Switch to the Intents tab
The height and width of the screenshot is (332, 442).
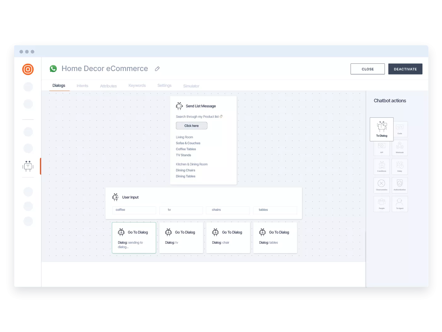pos(82,86)
